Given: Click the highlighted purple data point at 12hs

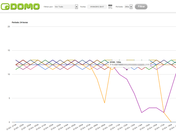Looking at the screenshot, I should 127,70.
